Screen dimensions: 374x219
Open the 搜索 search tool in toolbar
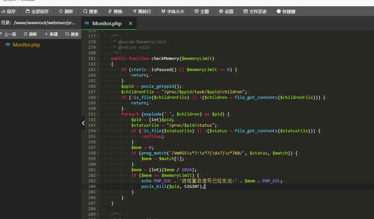(90, 11)
